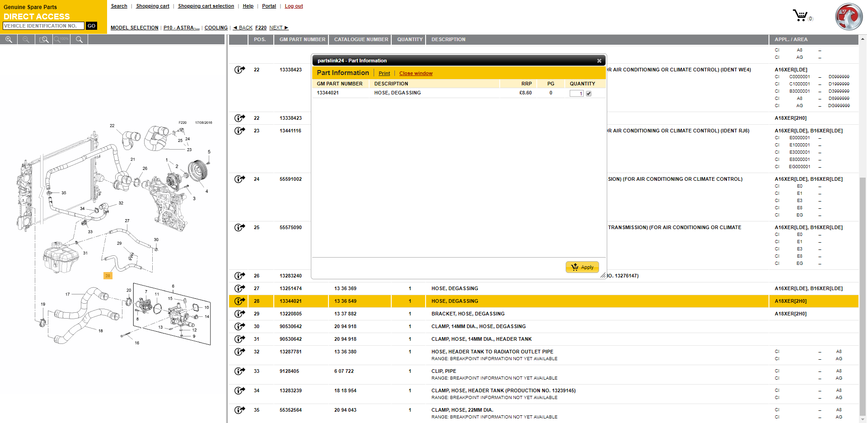Uncheck the quantity checkbox for 13344021
The width and height of the screenshot is (867, 423).
[589, 94]
